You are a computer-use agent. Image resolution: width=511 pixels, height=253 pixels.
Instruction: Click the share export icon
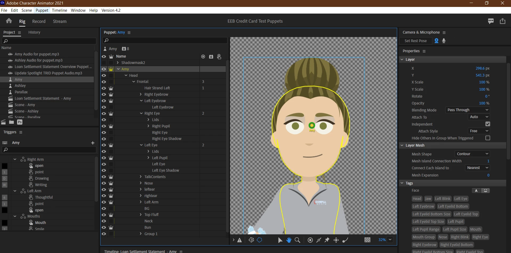[x=502, y=21]
